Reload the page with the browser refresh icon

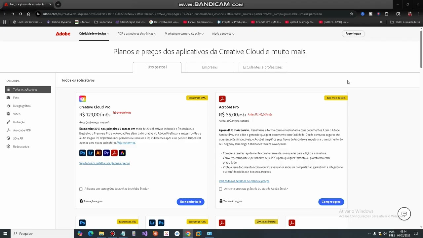coord(20,14)
